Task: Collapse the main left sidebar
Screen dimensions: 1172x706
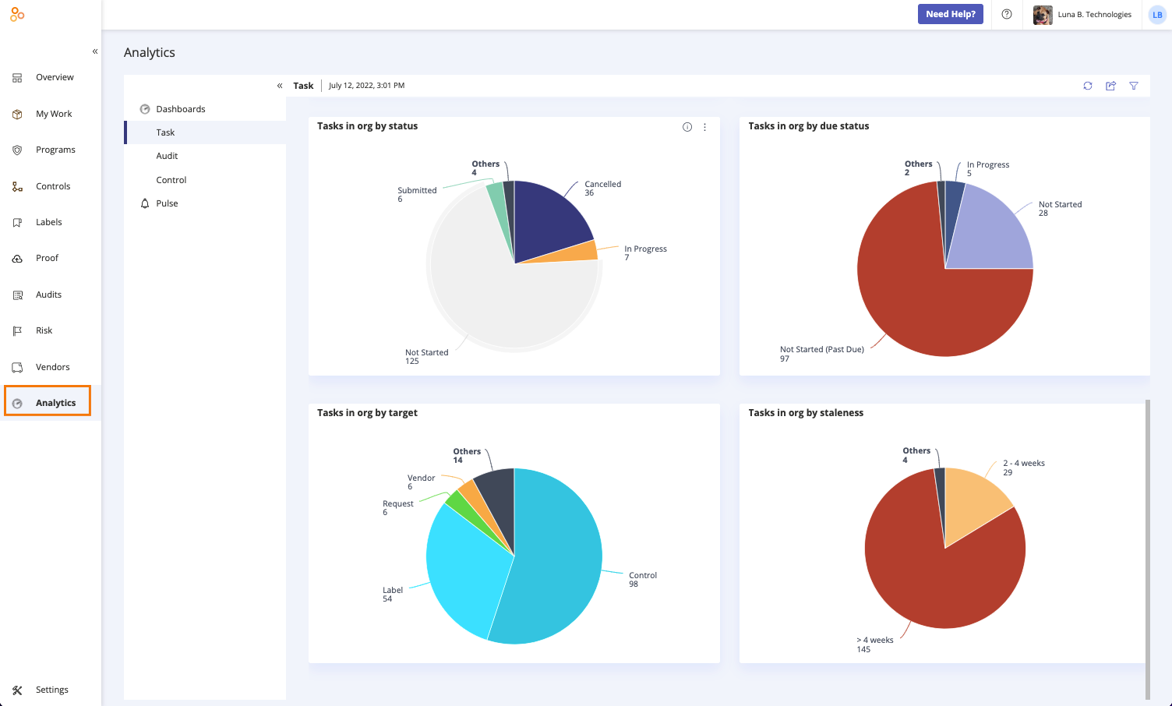Action: [95, 51]
